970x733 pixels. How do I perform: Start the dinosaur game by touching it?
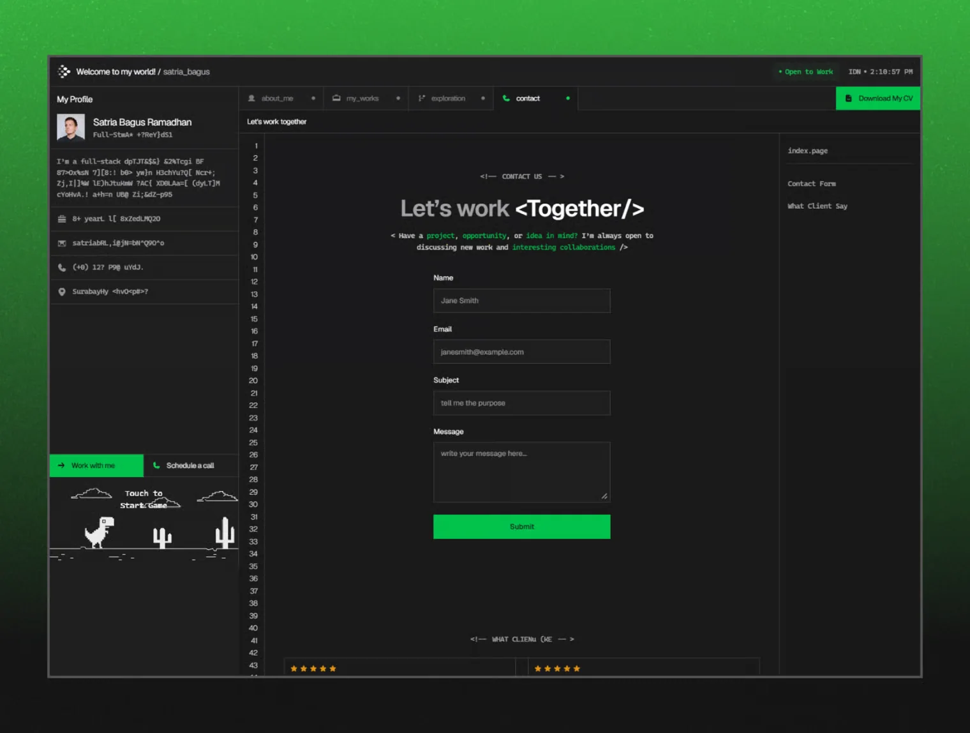144,522
